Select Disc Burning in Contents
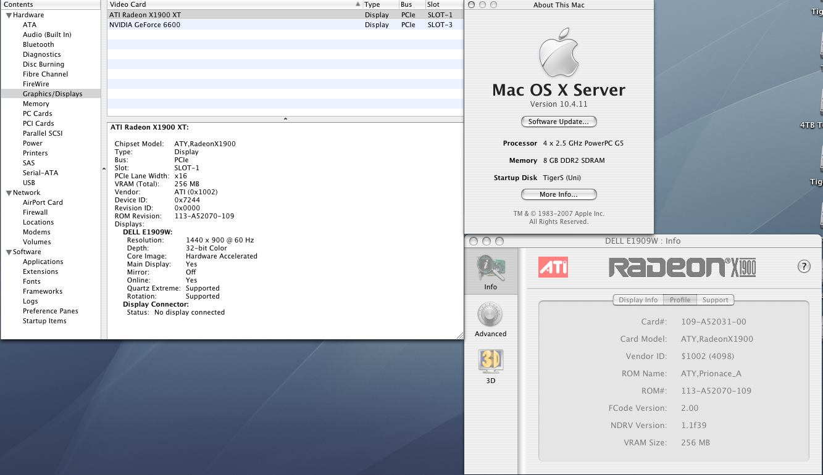The height and width of the screenshot is (475, 823). click(43, 64)
